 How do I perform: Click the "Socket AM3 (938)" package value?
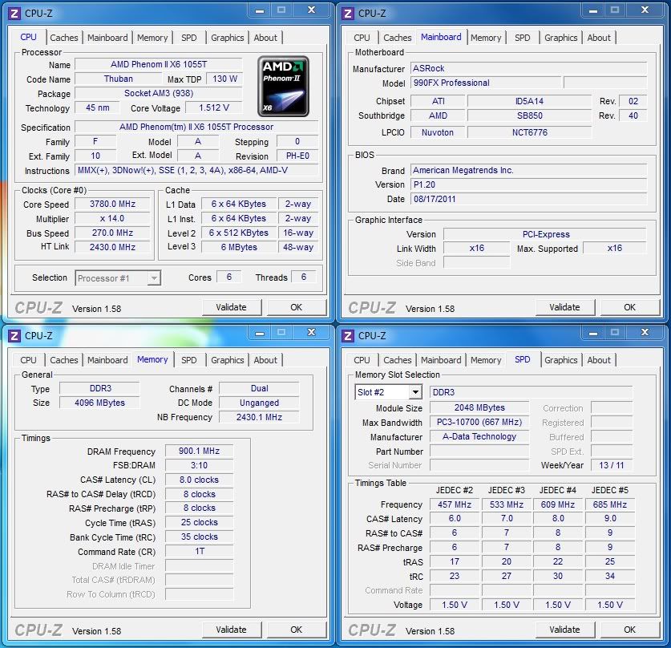(159, 93)
